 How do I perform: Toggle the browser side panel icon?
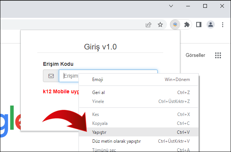click(x=199, y=25)
